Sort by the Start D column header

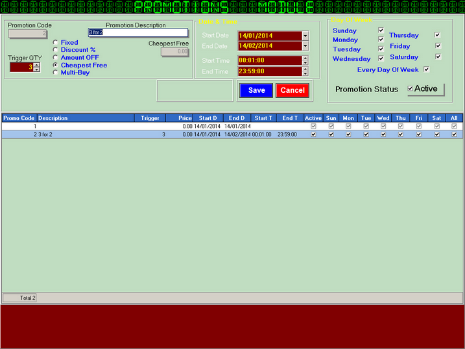[208, 118]
